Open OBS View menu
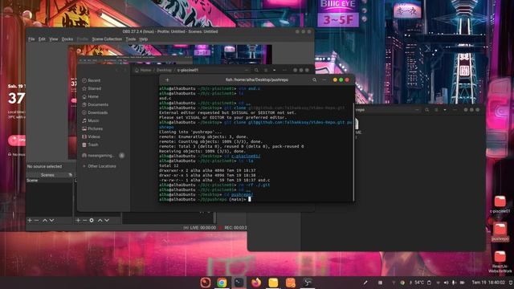 tap(54, 39)
